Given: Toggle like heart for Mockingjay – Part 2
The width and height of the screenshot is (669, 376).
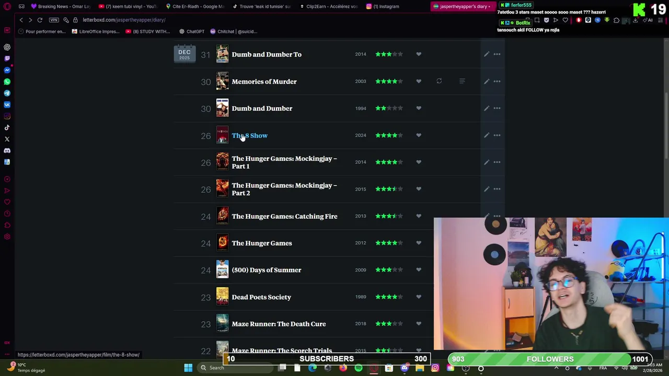Looking at the screenshot, I should point(419,189).
